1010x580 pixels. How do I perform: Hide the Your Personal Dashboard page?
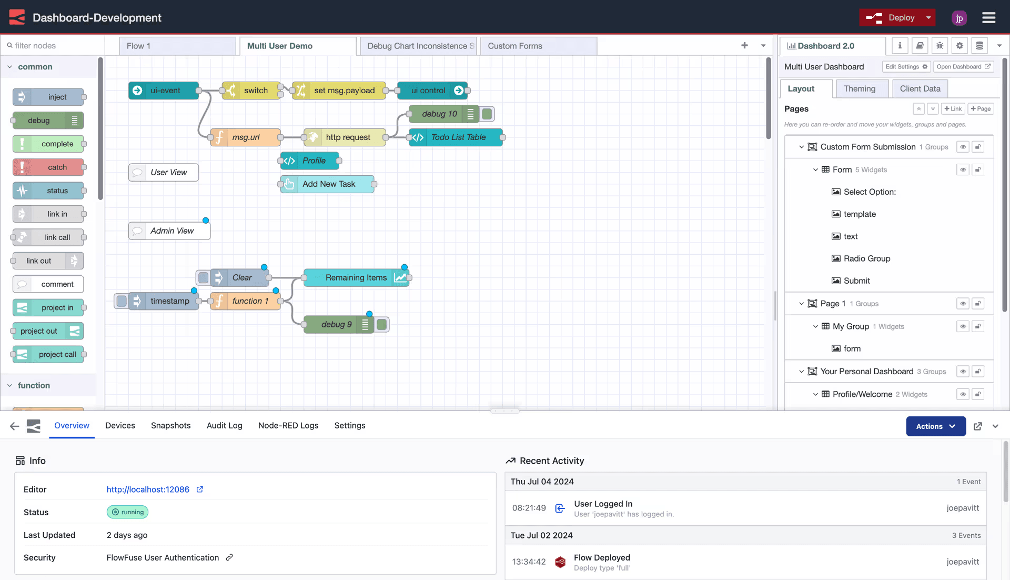[x=963, y=371]
